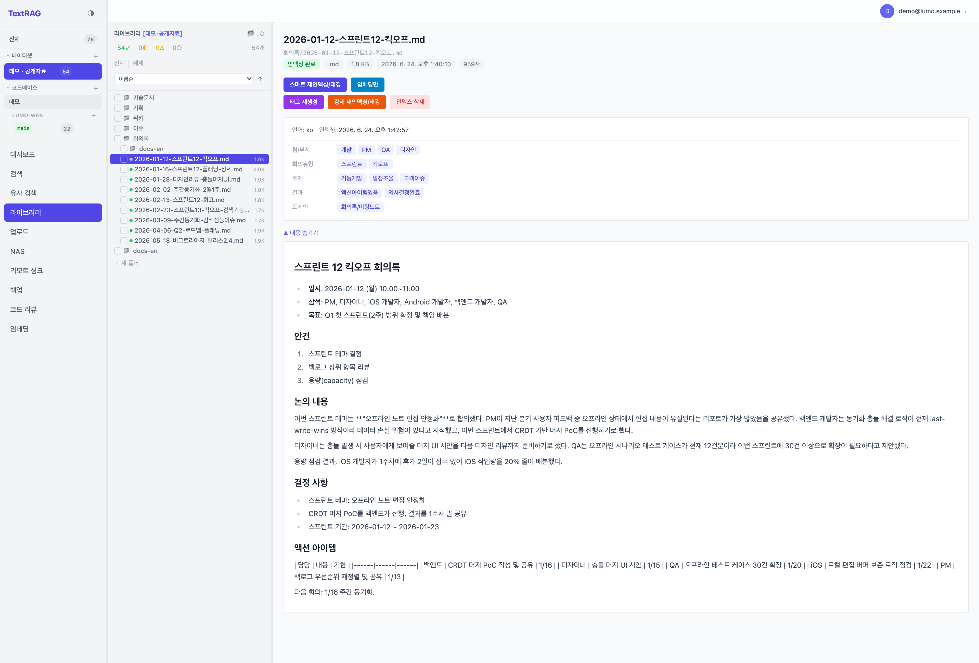Check the 2026-01-12-스프린트12-킥오프.md checkbox
The width and height of the screenshot is (979, 663).
click(x=124, y=159)
